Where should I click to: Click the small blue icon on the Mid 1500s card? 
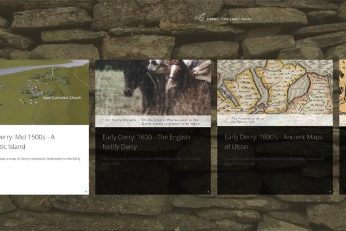[x=86, y=191]
